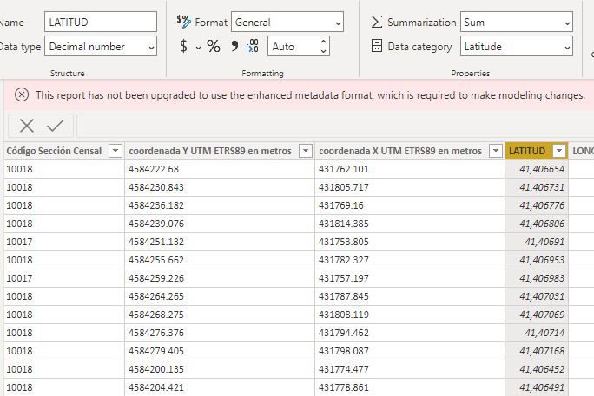Click cell 4584276.376
This screenshot has width=594, height=396.
220,332
